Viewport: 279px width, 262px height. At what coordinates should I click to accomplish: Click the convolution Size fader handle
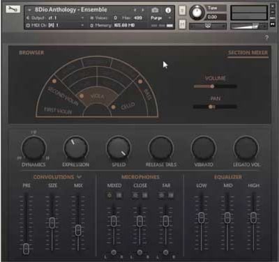(52, 222)
